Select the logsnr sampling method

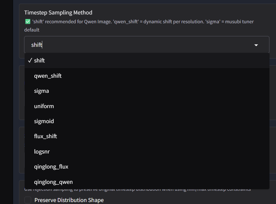tap(42, 152)
